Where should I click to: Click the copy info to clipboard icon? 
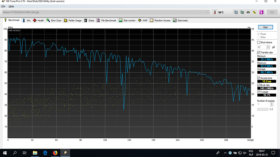tap(236, 12)
